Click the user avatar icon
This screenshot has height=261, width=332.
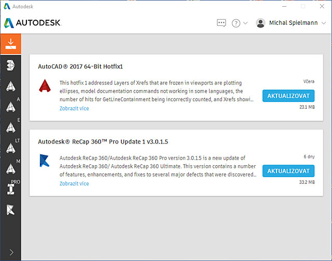pyautogui.click(x=260, y=23)
